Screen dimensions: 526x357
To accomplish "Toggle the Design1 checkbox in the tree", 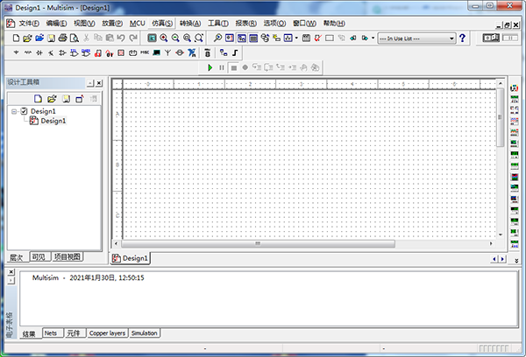I will click(x=24, y=112).
